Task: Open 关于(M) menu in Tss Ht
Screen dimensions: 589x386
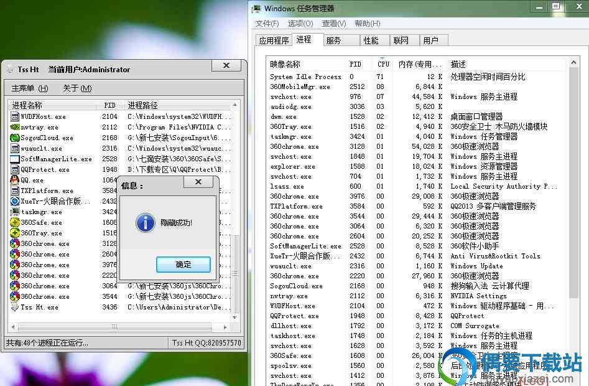Action: point(77,88)
